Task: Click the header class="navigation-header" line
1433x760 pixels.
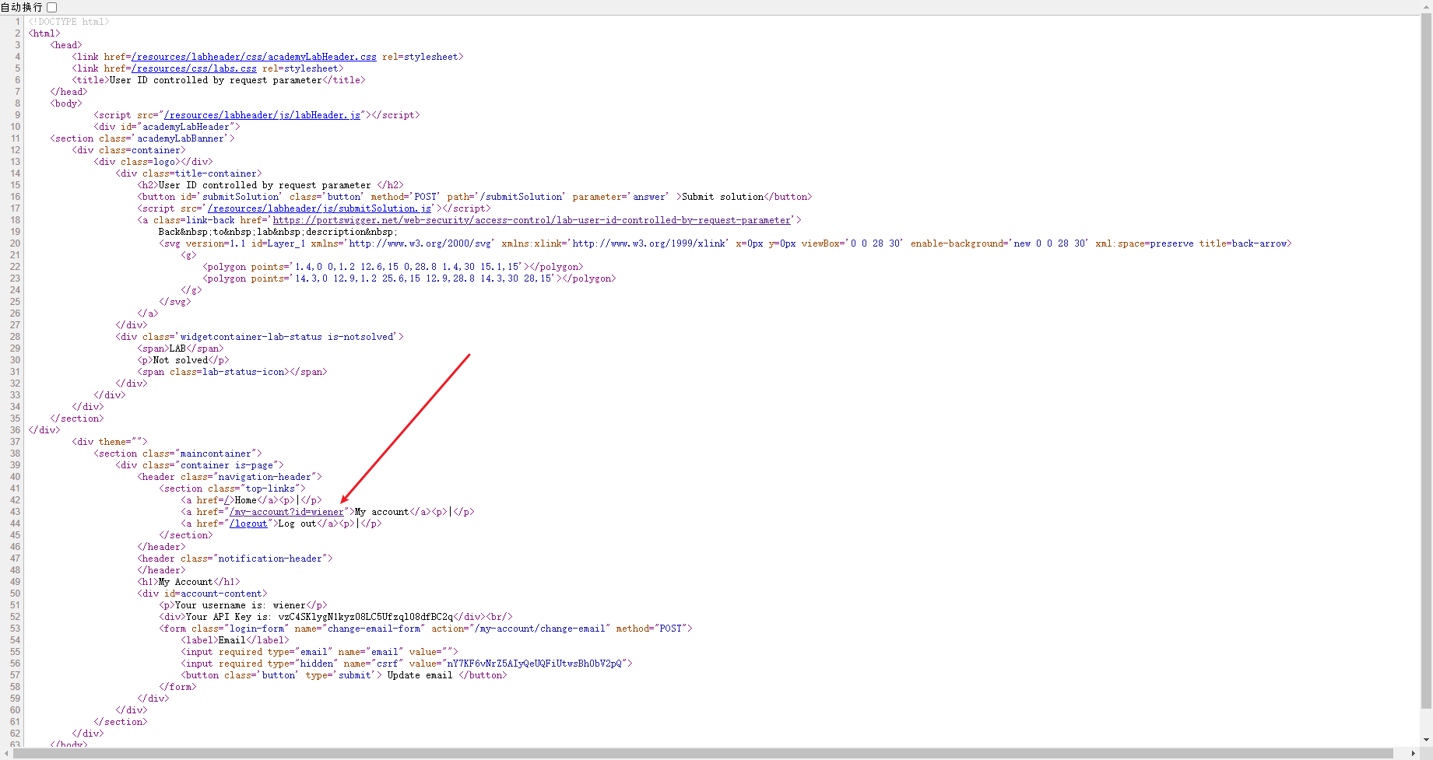Action: pos(230,477)
